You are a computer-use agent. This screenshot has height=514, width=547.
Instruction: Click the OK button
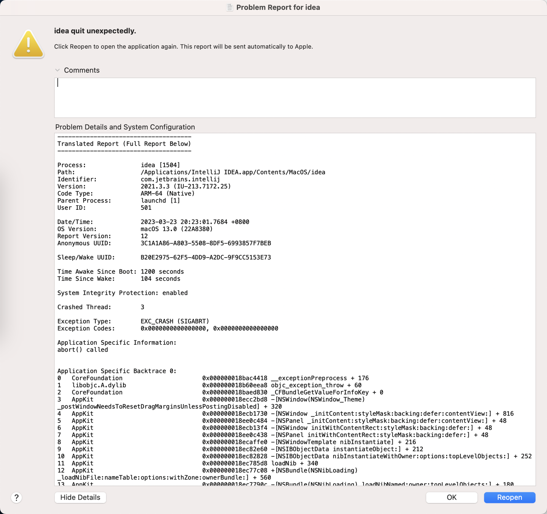click(452, 497)
